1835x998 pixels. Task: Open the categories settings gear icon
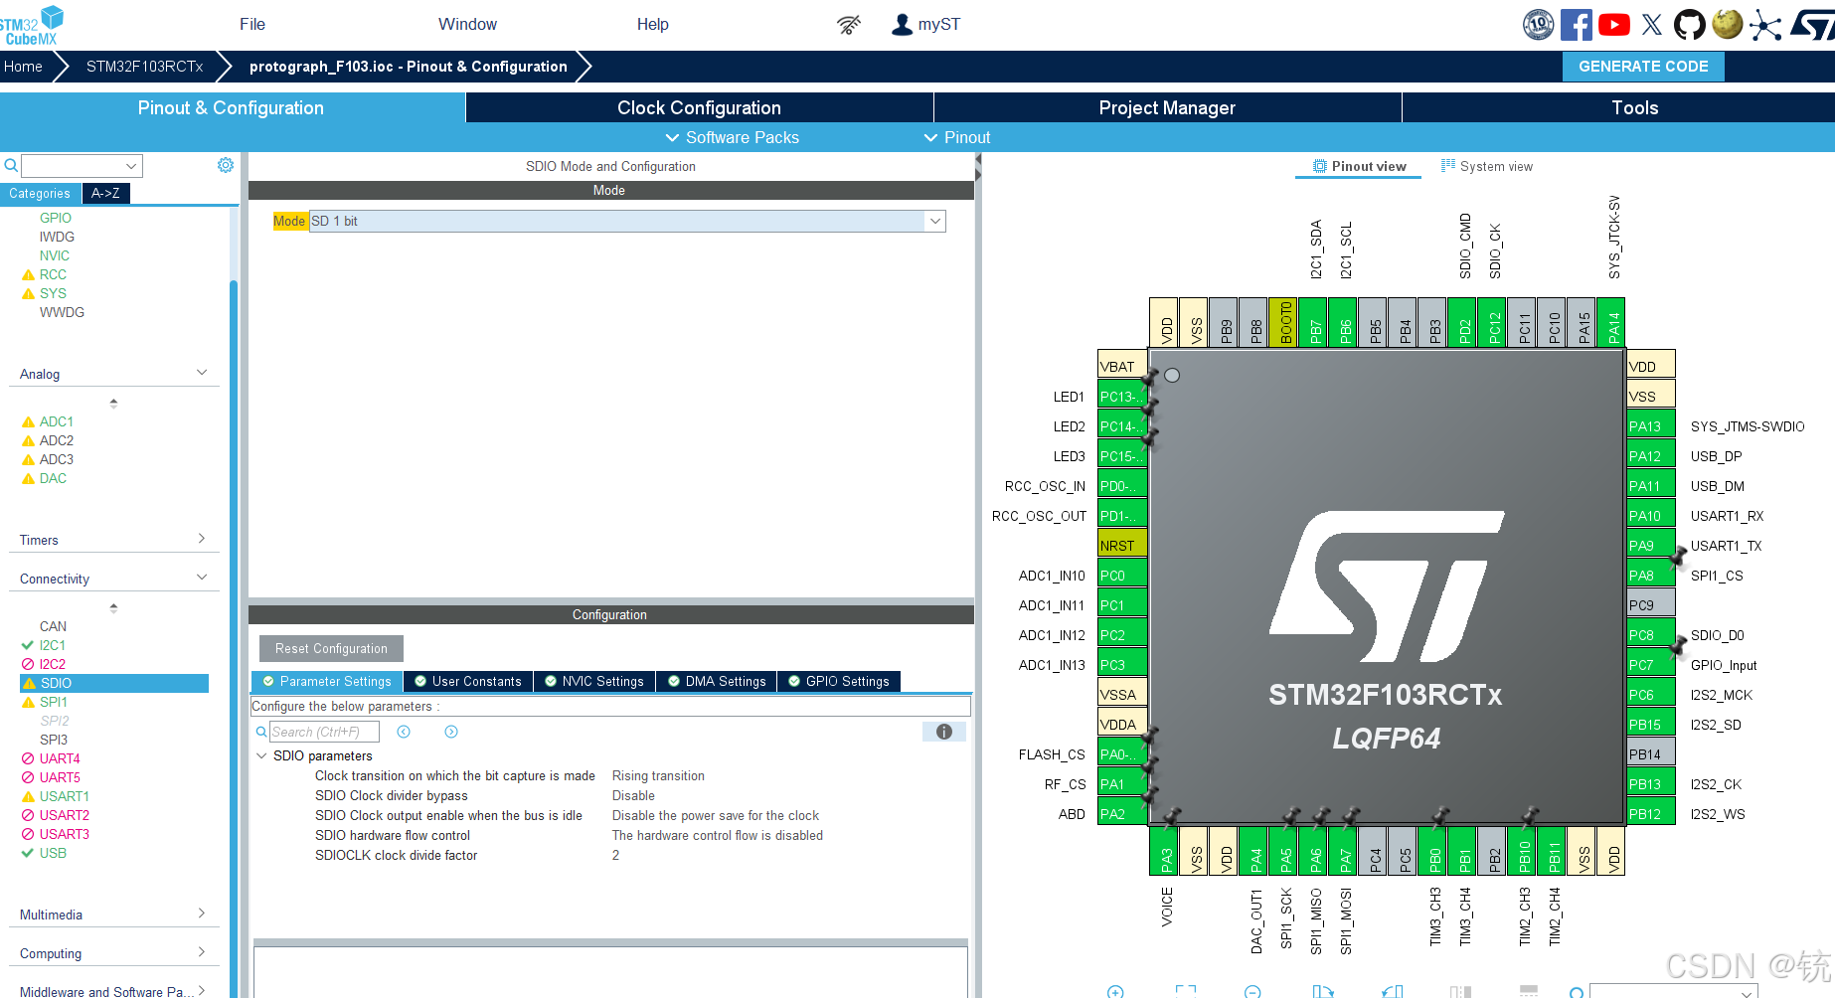[226, 165]
